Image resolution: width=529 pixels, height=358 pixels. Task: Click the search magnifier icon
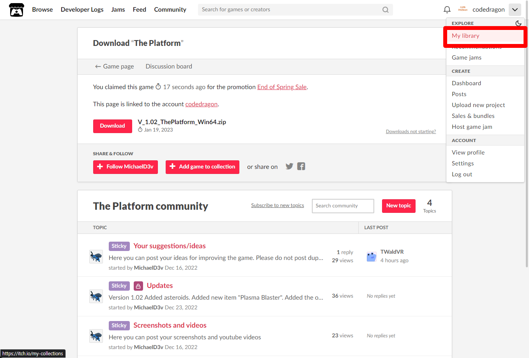385,10
